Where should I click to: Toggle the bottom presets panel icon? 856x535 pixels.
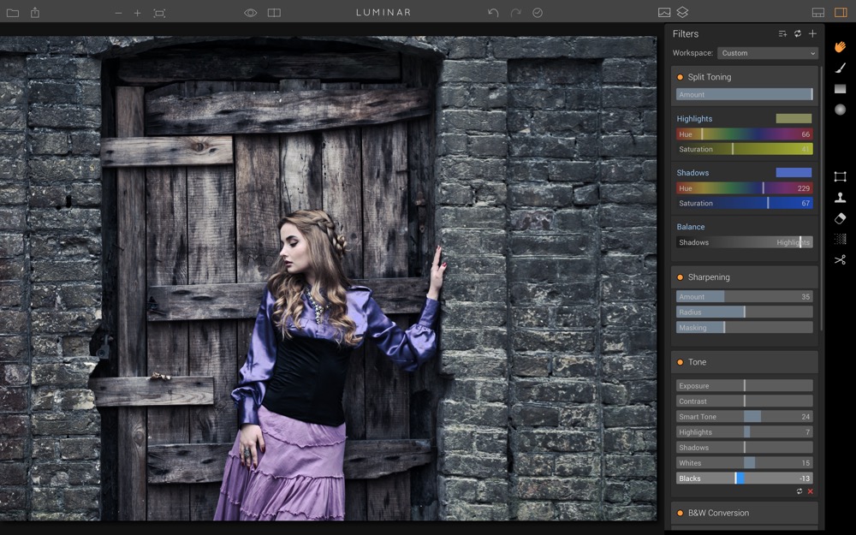(817, 13)
